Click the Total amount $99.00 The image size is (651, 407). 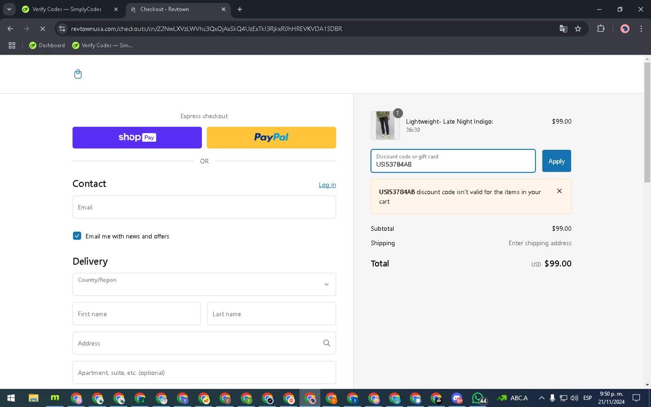tap(558, 263)
